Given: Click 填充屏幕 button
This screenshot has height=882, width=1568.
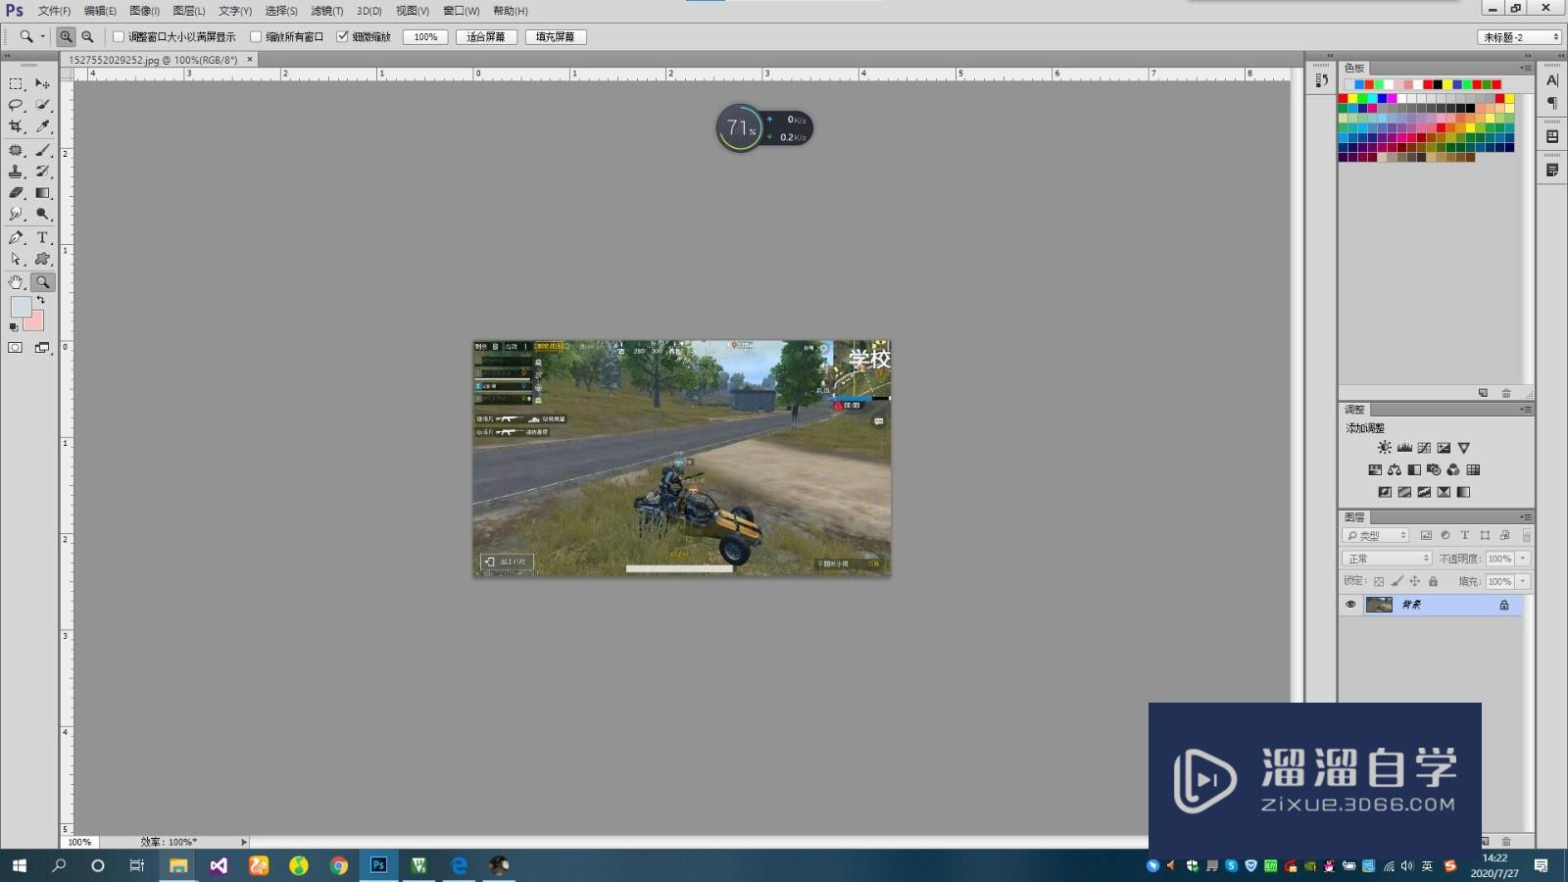Looking at the screenshot, I should point(556,37).
